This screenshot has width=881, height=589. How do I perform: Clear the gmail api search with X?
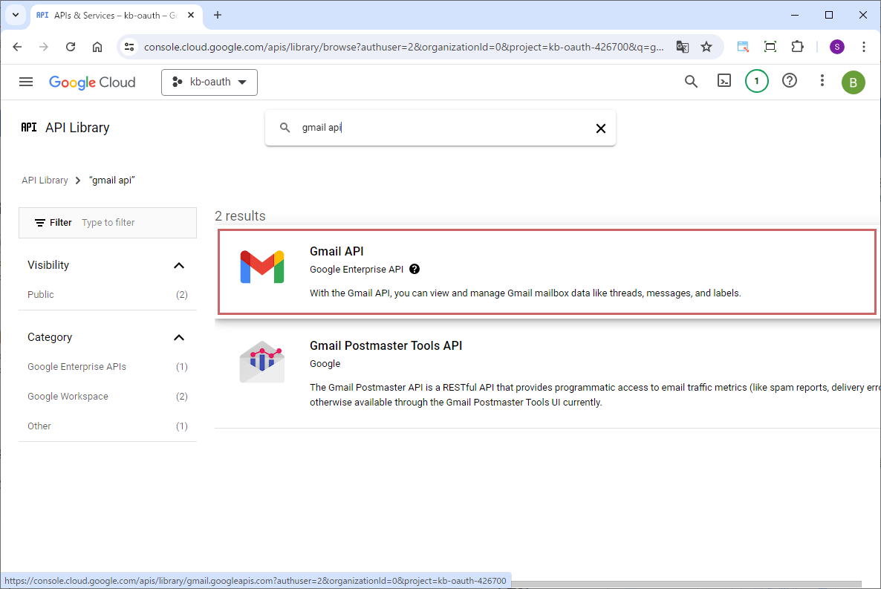click(600, 128)
